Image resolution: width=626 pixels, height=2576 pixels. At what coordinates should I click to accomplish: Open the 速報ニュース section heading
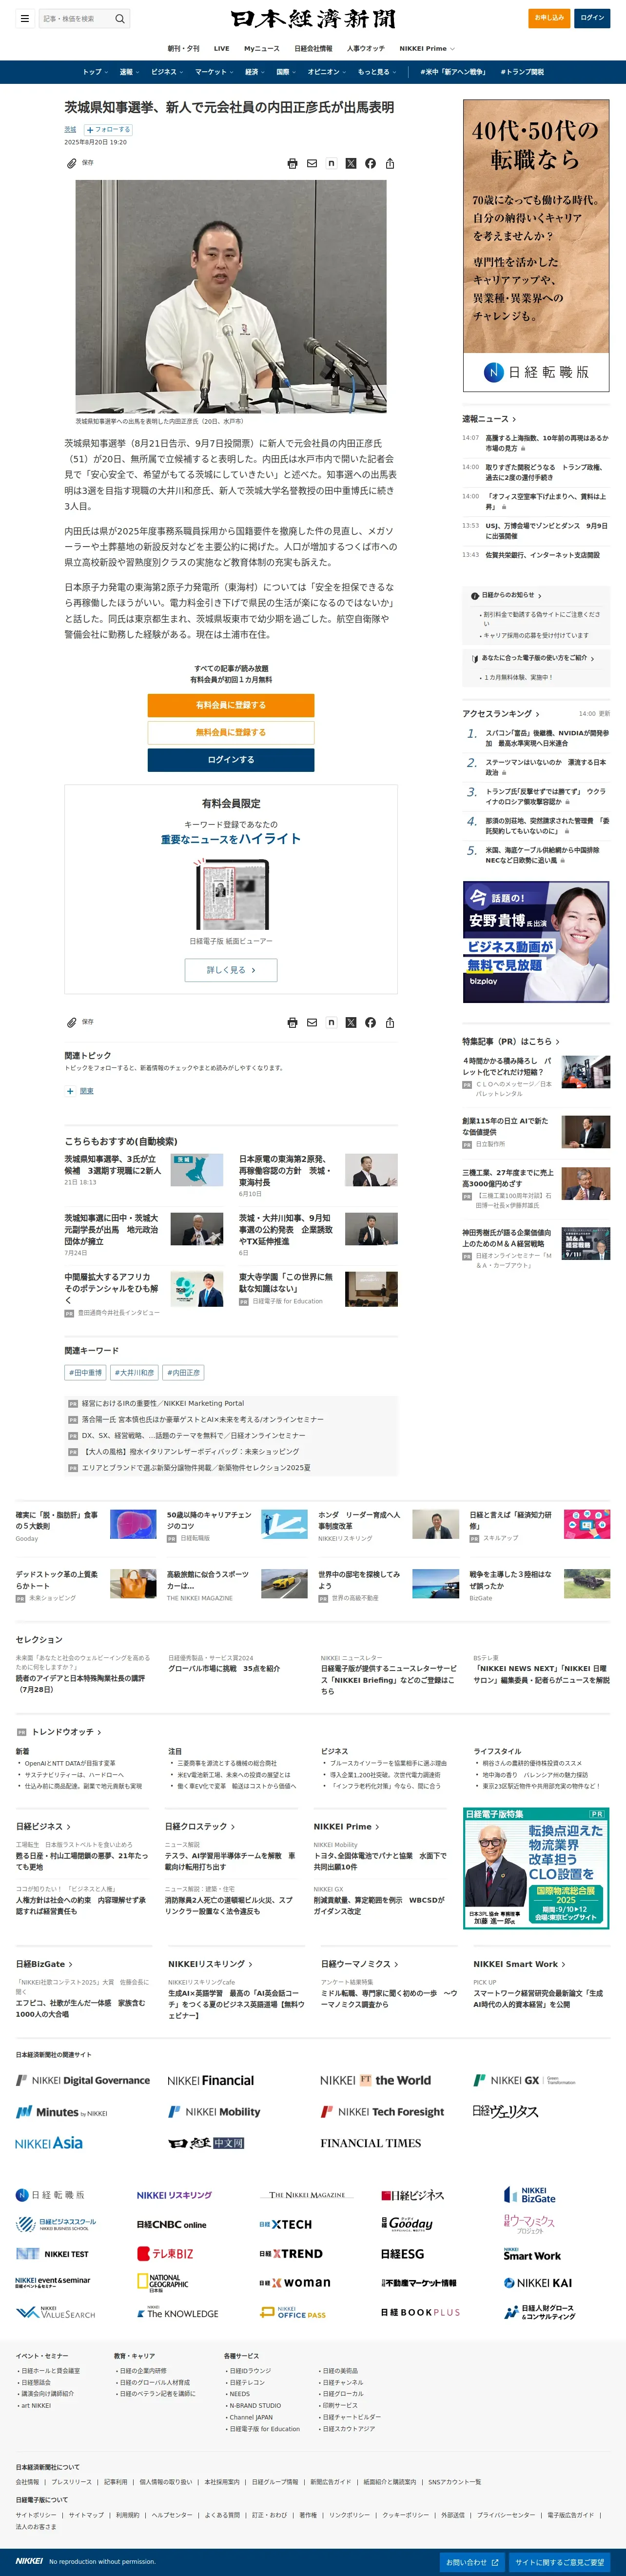489,419
